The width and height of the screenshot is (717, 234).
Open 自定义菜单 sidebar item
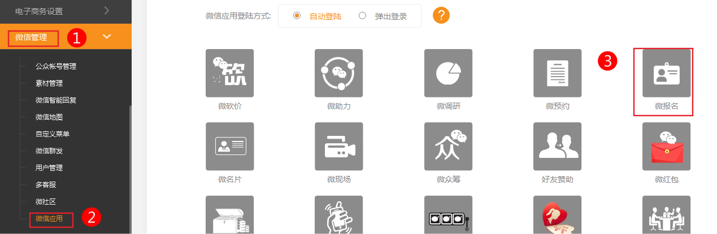pos(52,134)
